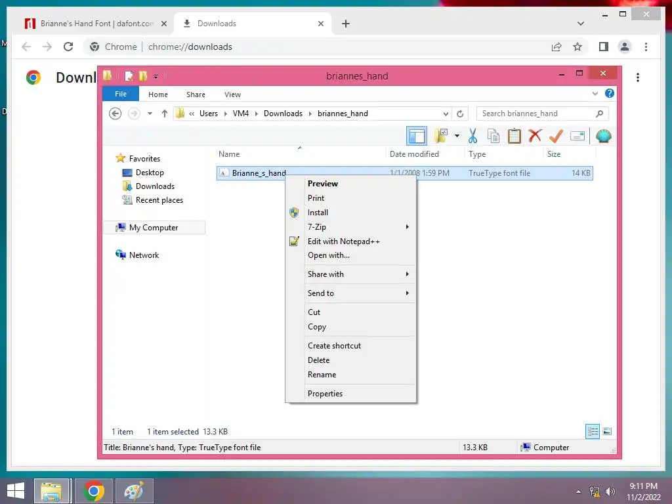Click Explorer Forward arrow button
Viewport: 672px width, 504px height.
click(x=134, y=114)
